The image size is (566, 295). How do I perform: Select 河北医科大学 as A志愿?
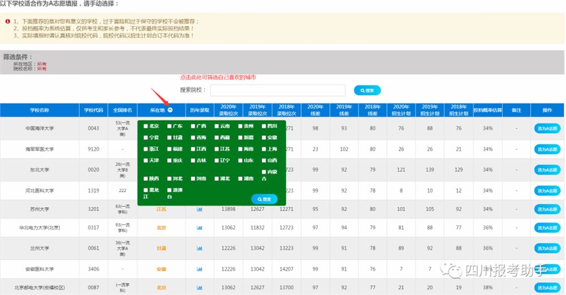547,191
